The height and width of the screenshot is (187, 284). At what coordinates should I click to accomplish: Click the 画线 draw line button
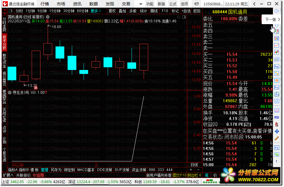(154, 11)
